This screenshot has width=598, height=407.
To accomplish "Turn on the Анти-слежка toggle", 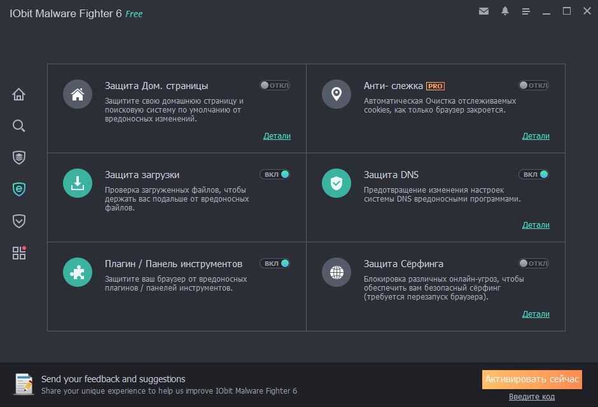I will click(x=534, y=85).
